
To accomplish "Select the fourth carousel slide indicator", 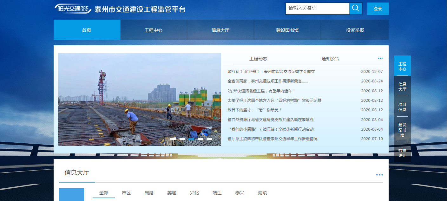I will (x=200, y=139).
